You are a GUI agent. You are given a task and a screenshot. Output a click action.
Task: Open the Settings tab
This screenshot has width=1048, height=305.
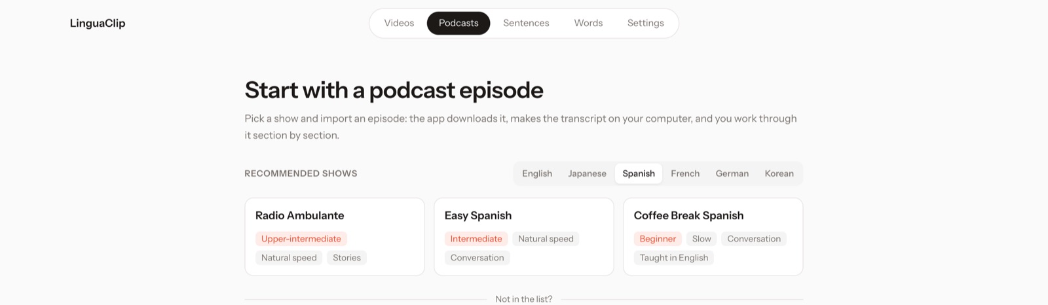[x=645, y=23]
